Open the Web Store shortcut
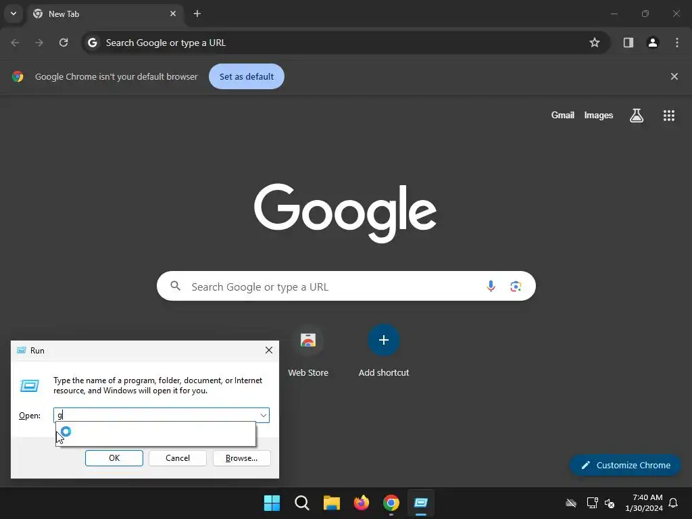 point(308,351)
